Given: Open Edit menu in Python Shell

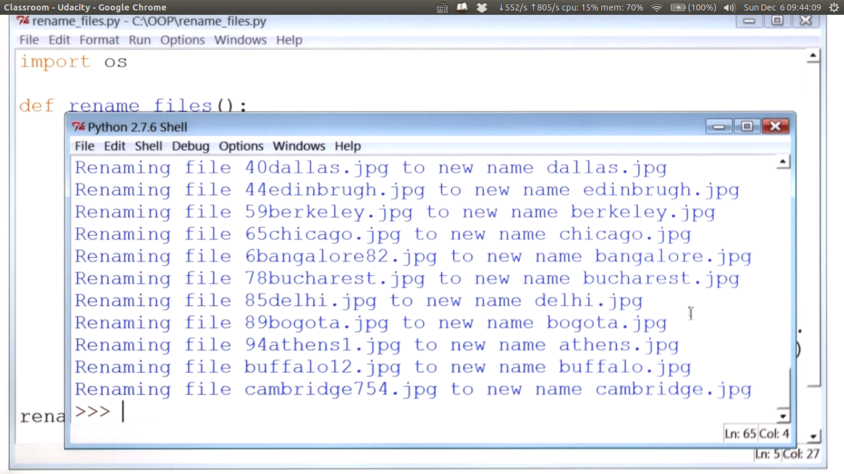Looking at the screenshot, I should tap(114, 146).
